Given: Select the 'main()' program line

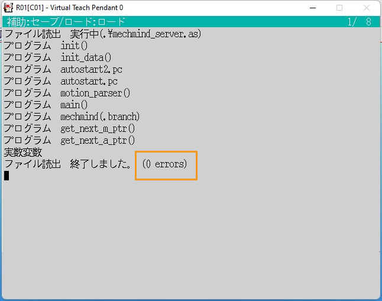Looking at the screenshot, I should pos(46,105).
